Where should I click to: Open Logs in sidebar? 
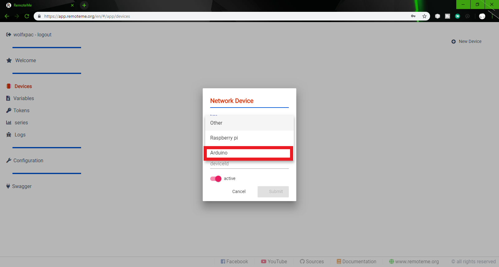(20, 135)
